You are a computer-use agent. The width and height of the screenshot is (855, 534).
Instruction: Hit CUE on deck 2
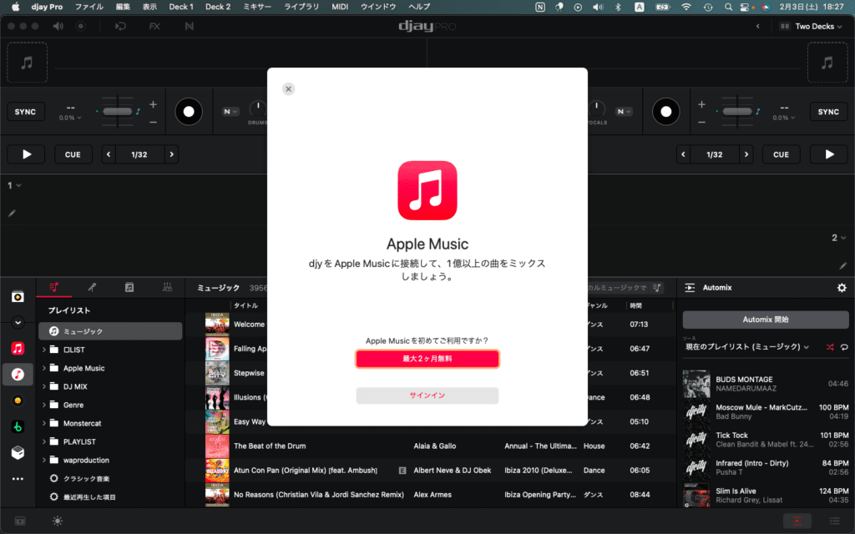pyautogui.click(x=781, y=154)
